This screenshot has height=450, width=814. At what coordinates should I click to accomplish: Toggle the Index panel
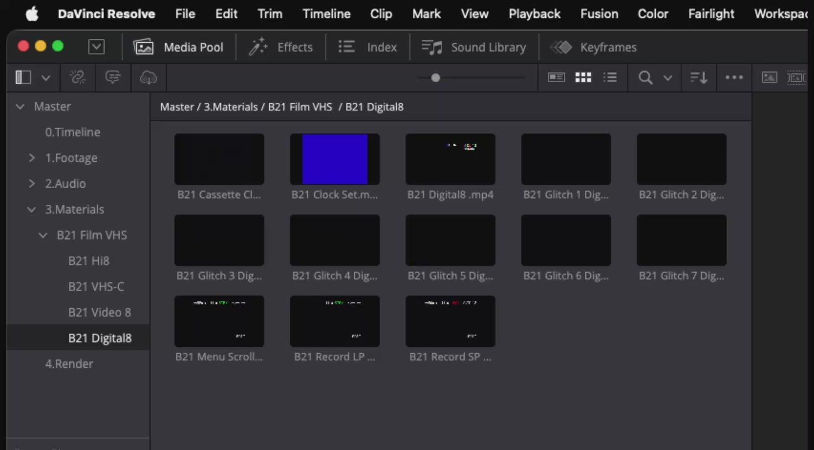point(368,48)
